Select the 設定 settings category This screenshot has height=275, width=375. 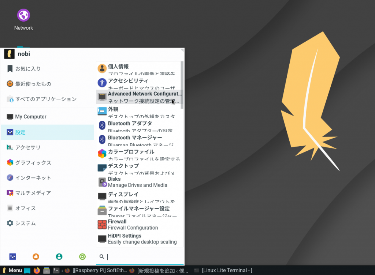[48, 132]
